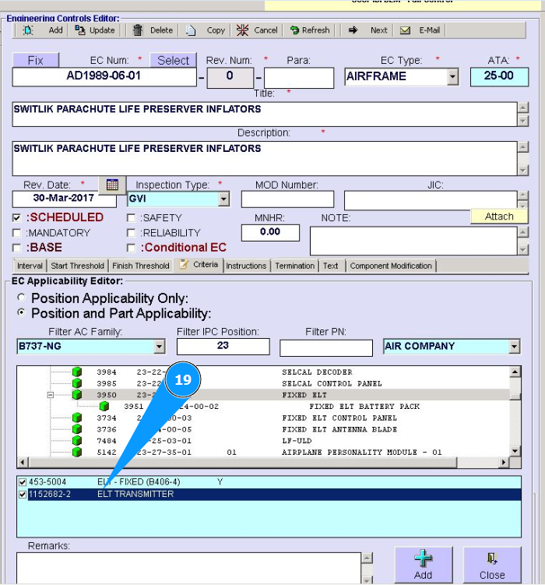Click the Delete trash icon
545x585 pixels.
(139, 30)
